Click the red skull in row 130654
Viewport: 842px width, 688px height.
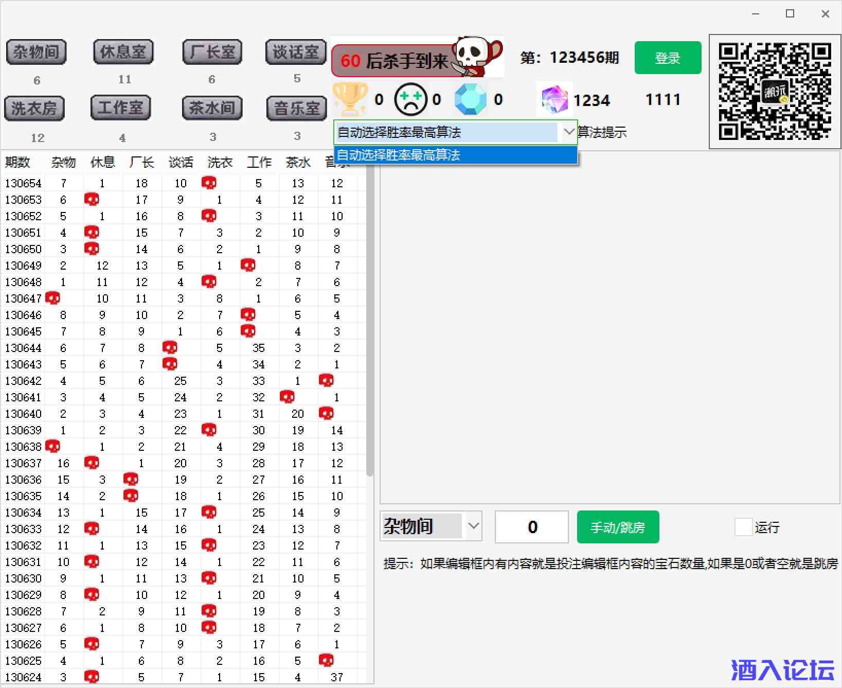209,183
